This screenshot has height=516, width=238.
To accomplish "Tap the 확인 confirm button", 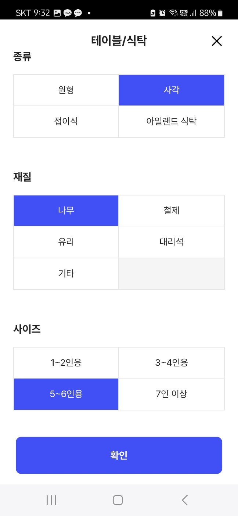I will point(119,455).
